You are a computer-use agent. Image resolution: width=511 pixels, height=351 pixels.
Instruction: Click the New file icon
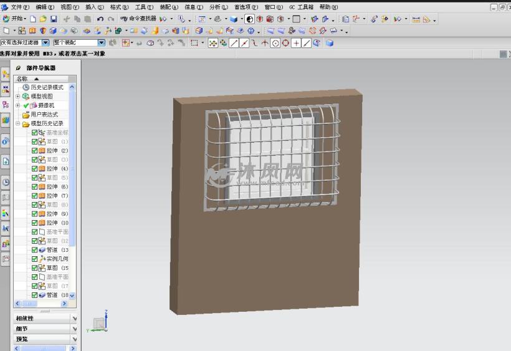click(32, 19)
